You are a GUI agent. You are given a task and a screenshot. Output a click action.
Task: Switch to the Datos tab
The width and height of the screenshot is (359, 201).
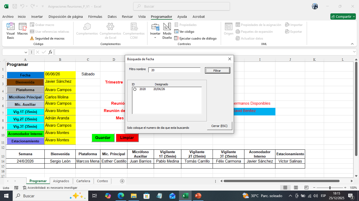pyautogui.click(x=112, y=16)
